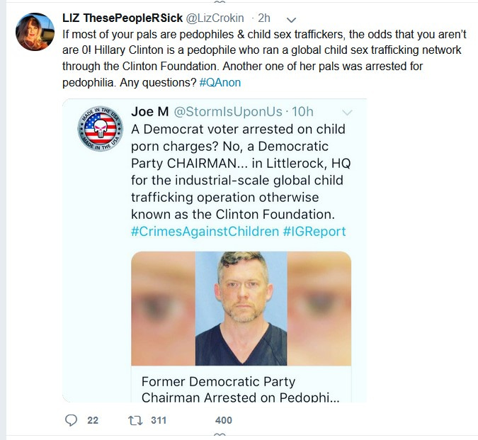Click the 400 likes count
The width and height of the screenshot is (478, 440).
click(x=224, y=420)
